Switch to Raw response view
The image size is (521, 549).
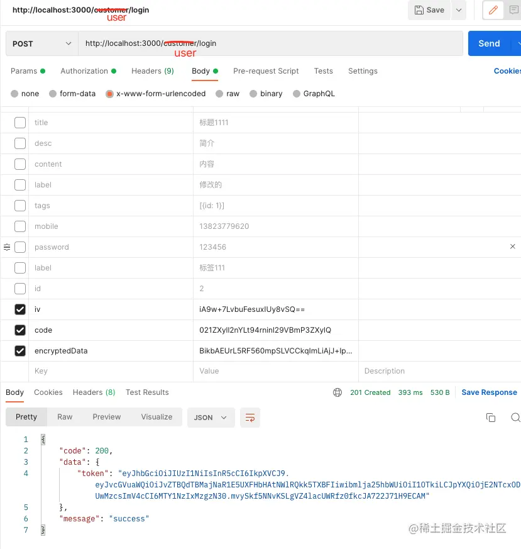pos(65,417)
